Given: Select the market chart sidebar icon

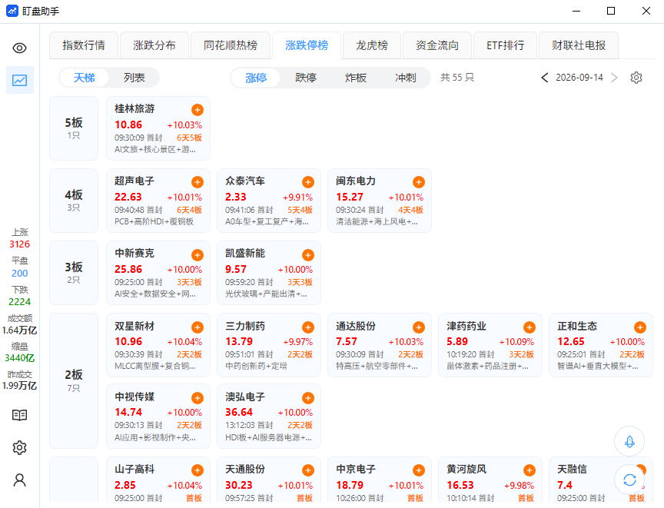Looking at the screenshot, I should [x=19, y=80].
